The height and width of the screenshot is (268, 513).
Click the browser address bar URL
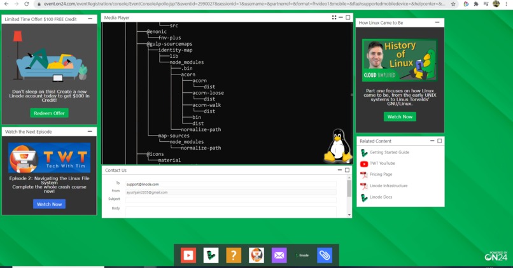pyautogui.click(x=244, y=4)
